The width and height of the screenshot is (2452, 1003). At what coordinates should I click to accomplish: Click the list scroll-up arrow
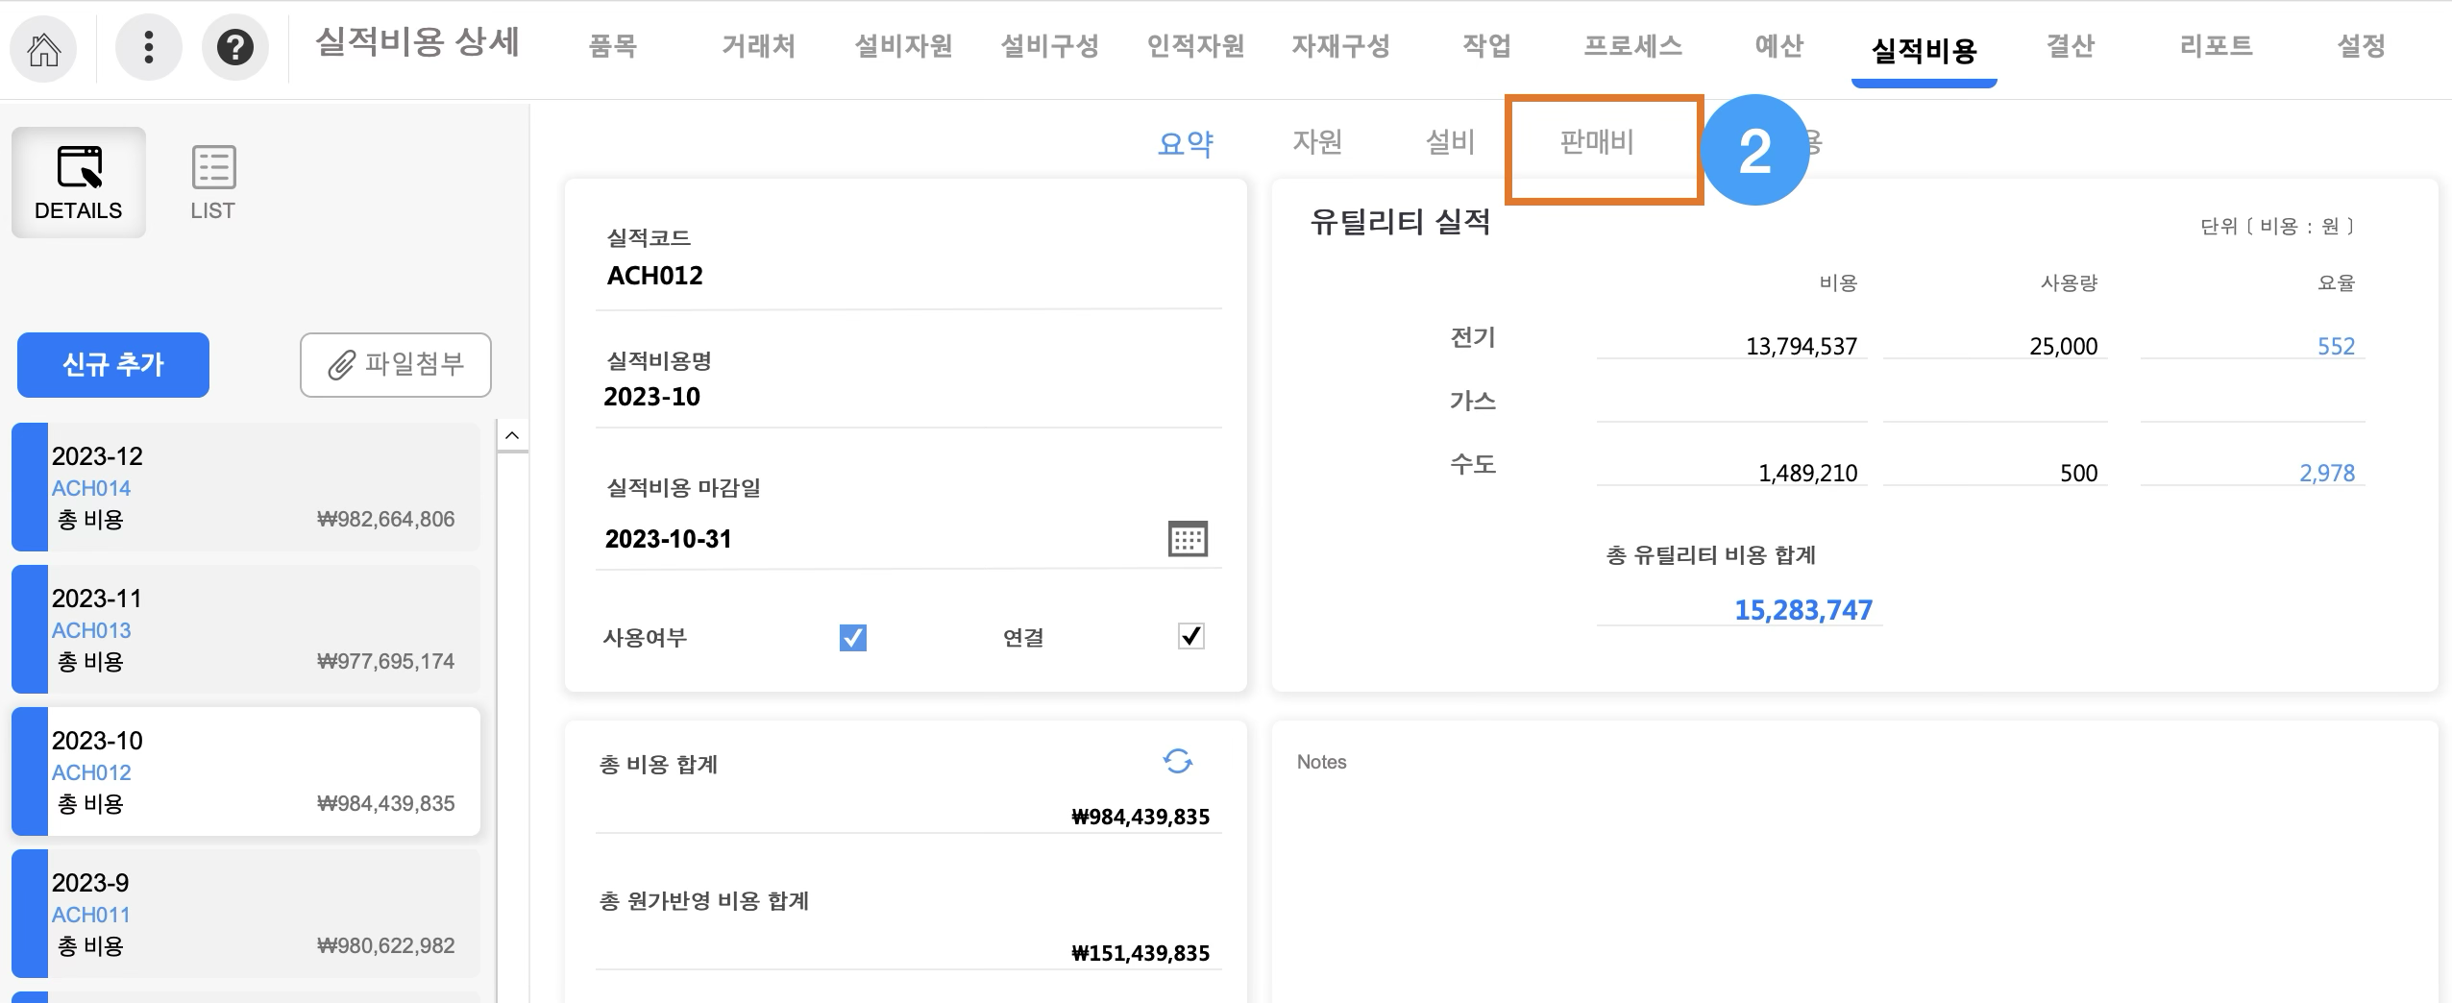coord(512,435)
